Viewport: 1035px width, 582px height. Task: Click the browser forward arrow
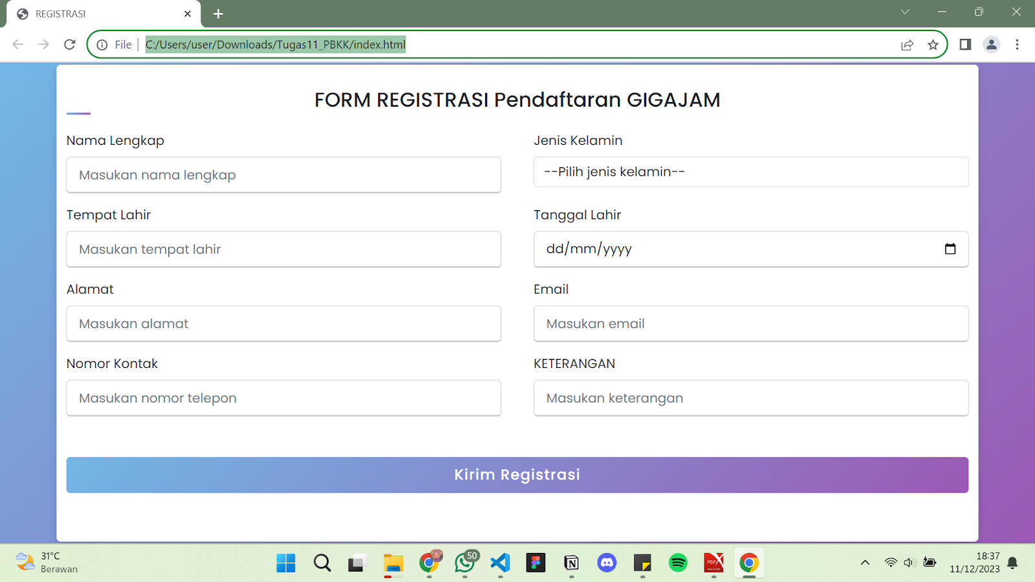pyautogui.click(x=43, y=45)
